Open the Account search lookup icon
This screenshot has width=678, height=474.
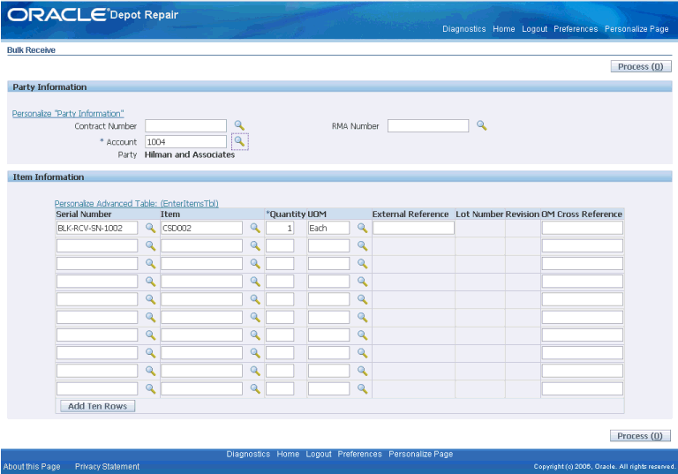click(239, 141)
